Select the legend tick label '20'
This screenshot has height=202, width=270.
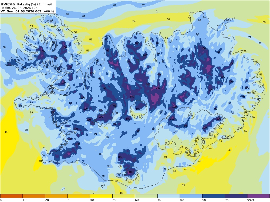point(47,200)
